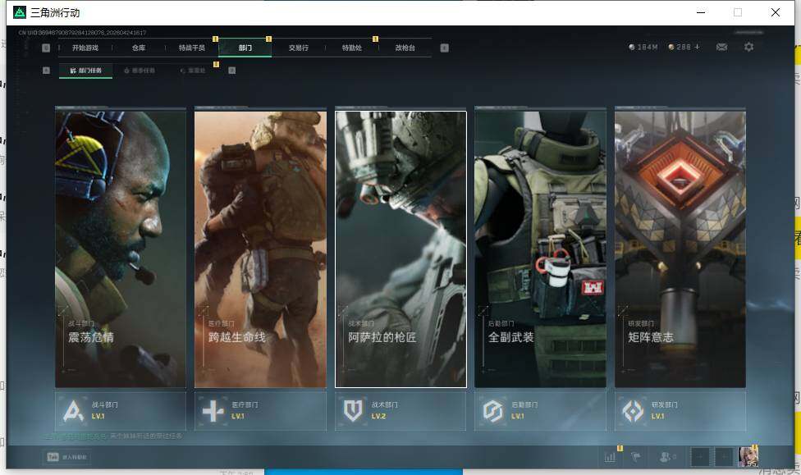The height and width of the screenshot is (475, 801).
Task: Select the 部门任务 sub-tab
Action: 86,71
